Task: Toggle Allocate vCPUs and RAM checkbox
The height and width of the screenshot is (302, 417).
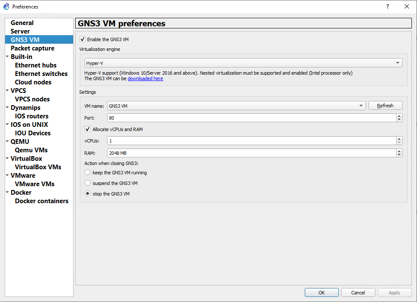Action: click(88, 129)
